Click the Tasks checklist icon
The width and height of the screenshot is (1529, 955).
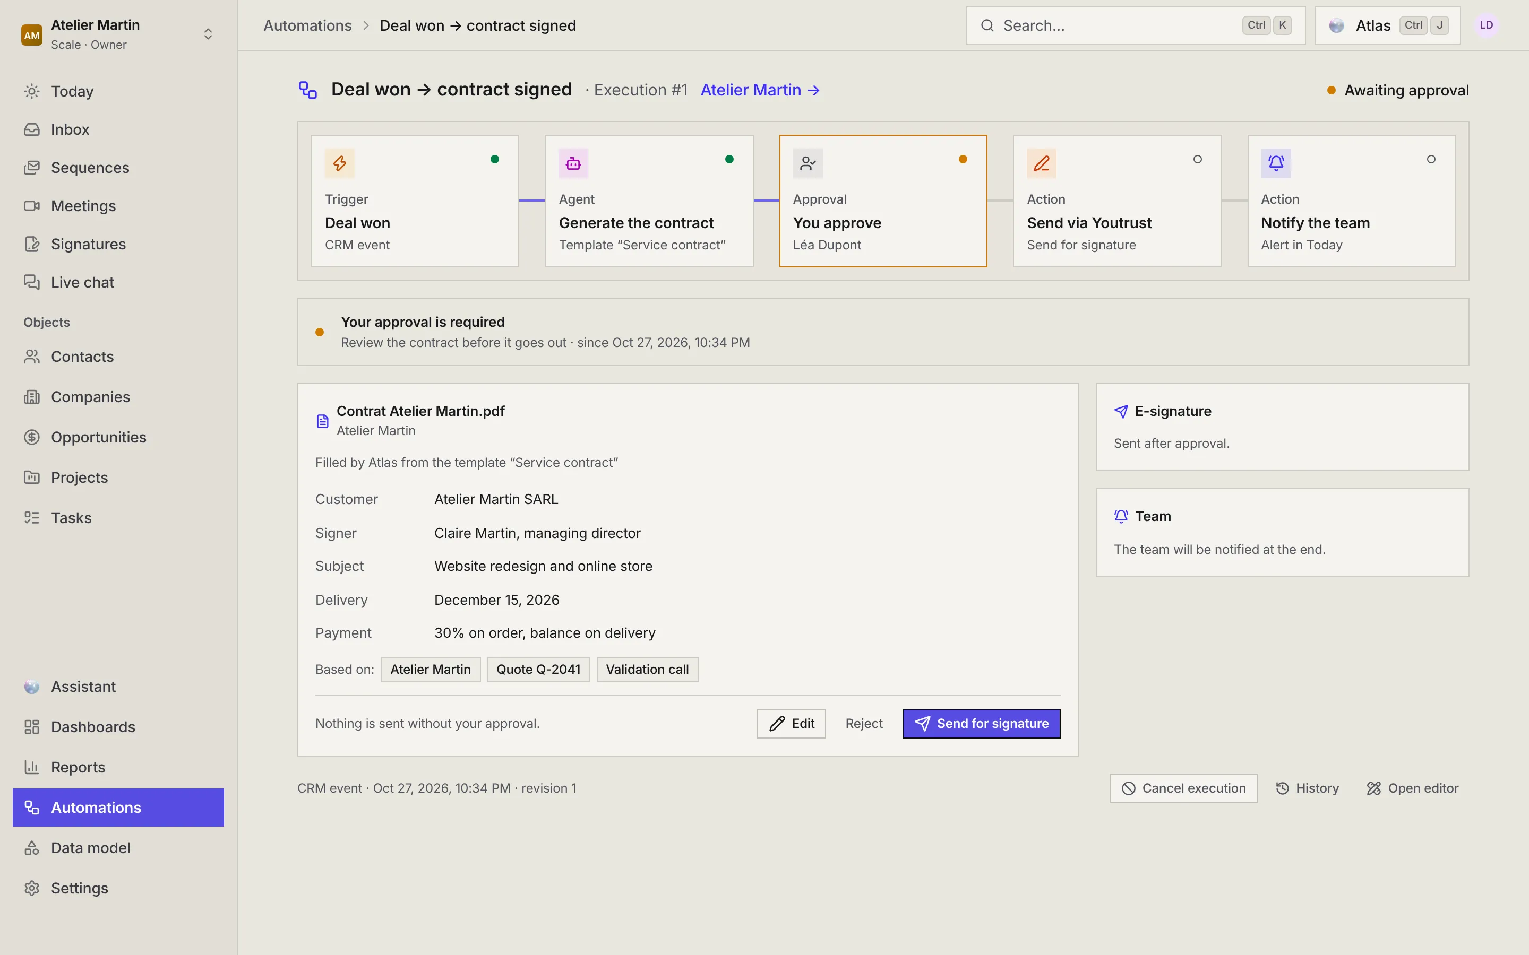coord(32,518)
